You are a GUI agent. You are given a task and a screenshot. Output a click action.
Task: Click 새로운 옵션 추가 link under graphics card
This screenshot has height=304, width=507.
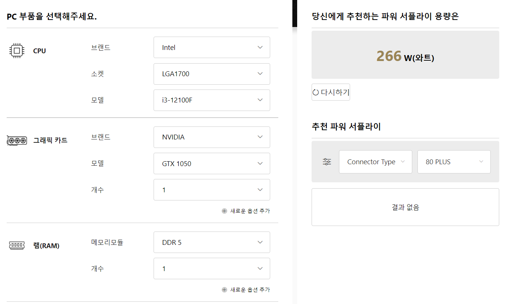(250, 211)
